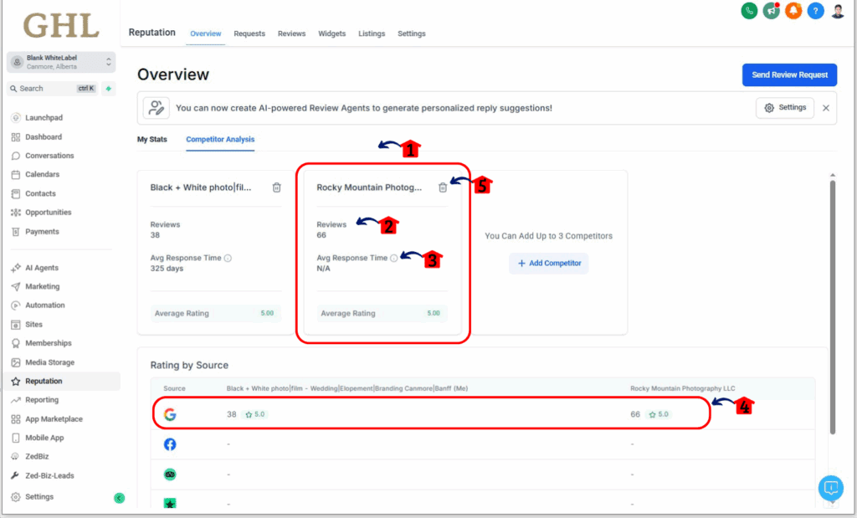
Task: Click the Facebook source icon
Action: coord(170,444)
